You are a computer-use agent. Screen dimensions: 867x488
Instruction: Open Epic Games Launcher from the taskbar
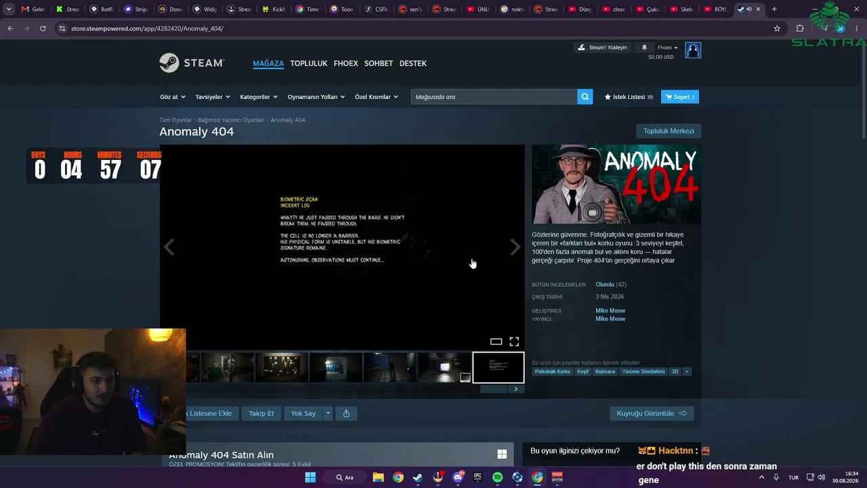click(x=478, y=477)
